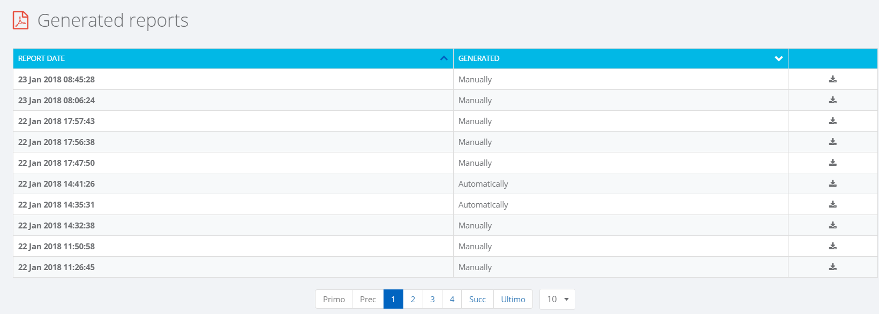879x314 pixels.
Task: Select the 23 Jan 2018 08:45:28 date cell
Action: coord(233,79)
